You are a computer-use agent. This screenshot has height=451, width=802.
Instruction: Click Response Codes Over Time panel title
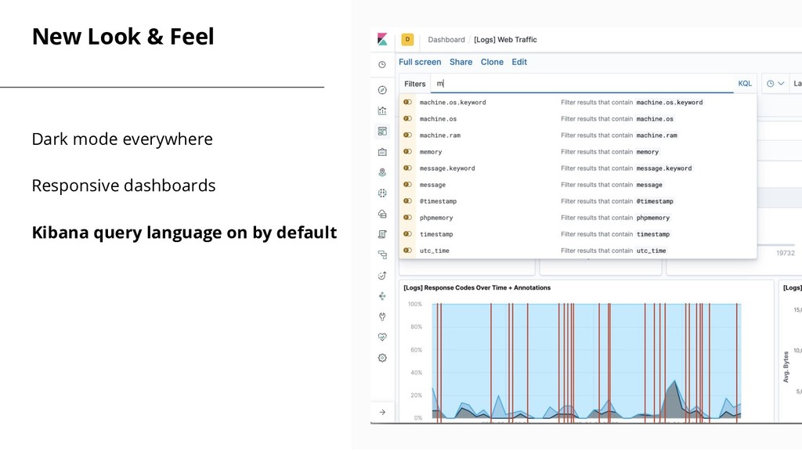click(477, 288)
